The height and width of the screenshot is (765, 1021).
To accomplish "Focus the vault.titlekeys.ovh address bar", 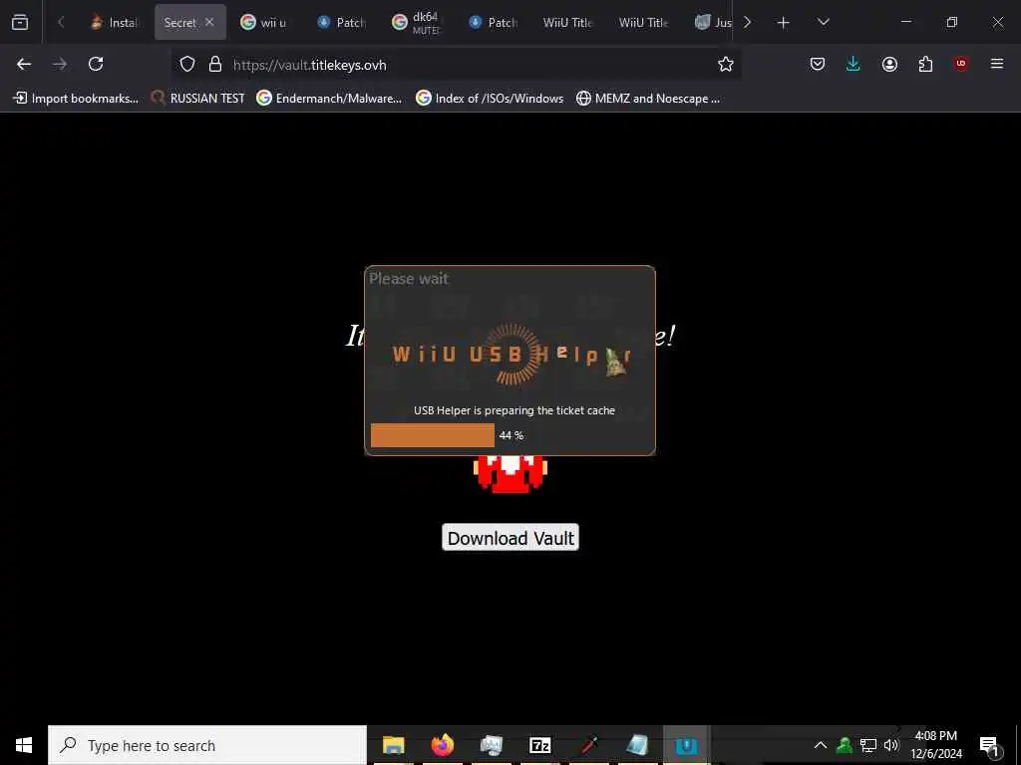I will click(x=456, y=65).
